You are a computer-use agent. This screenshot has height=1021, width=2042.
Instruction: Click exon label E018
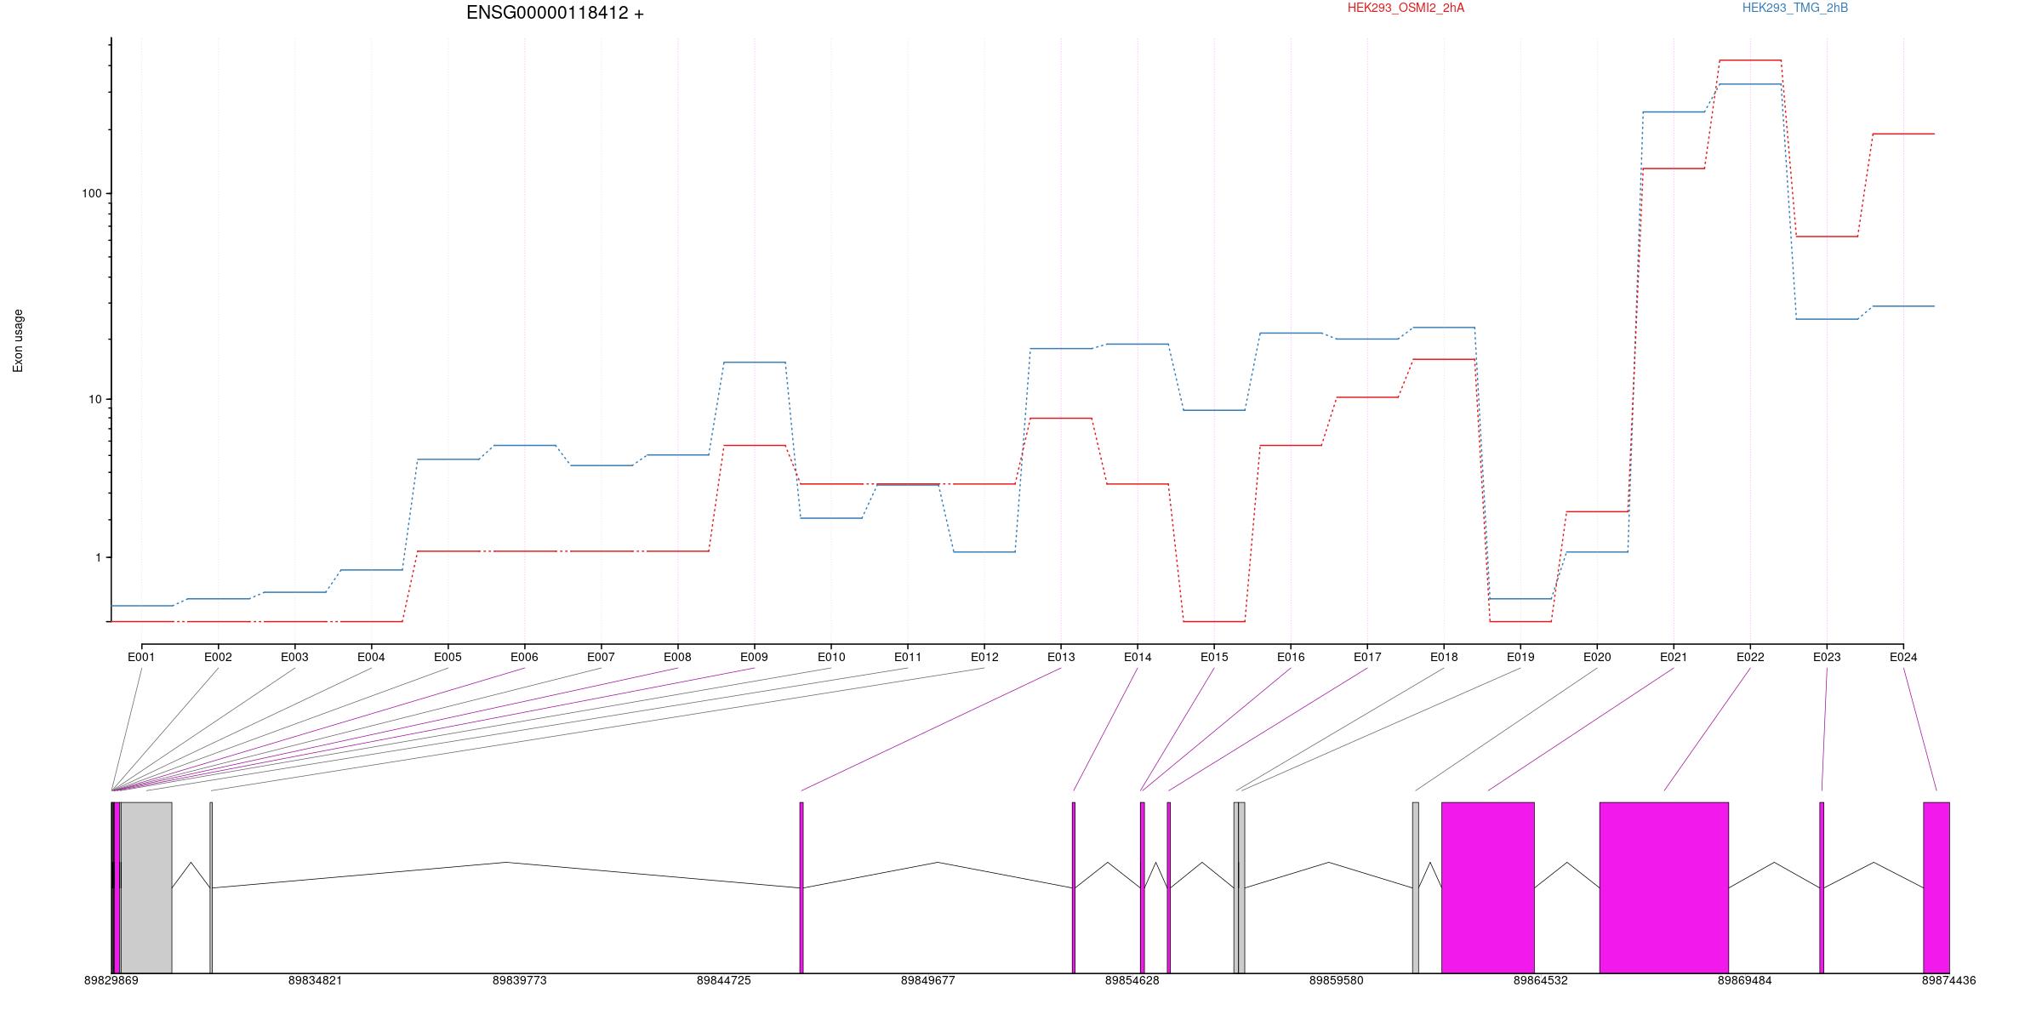(1444, 657)
